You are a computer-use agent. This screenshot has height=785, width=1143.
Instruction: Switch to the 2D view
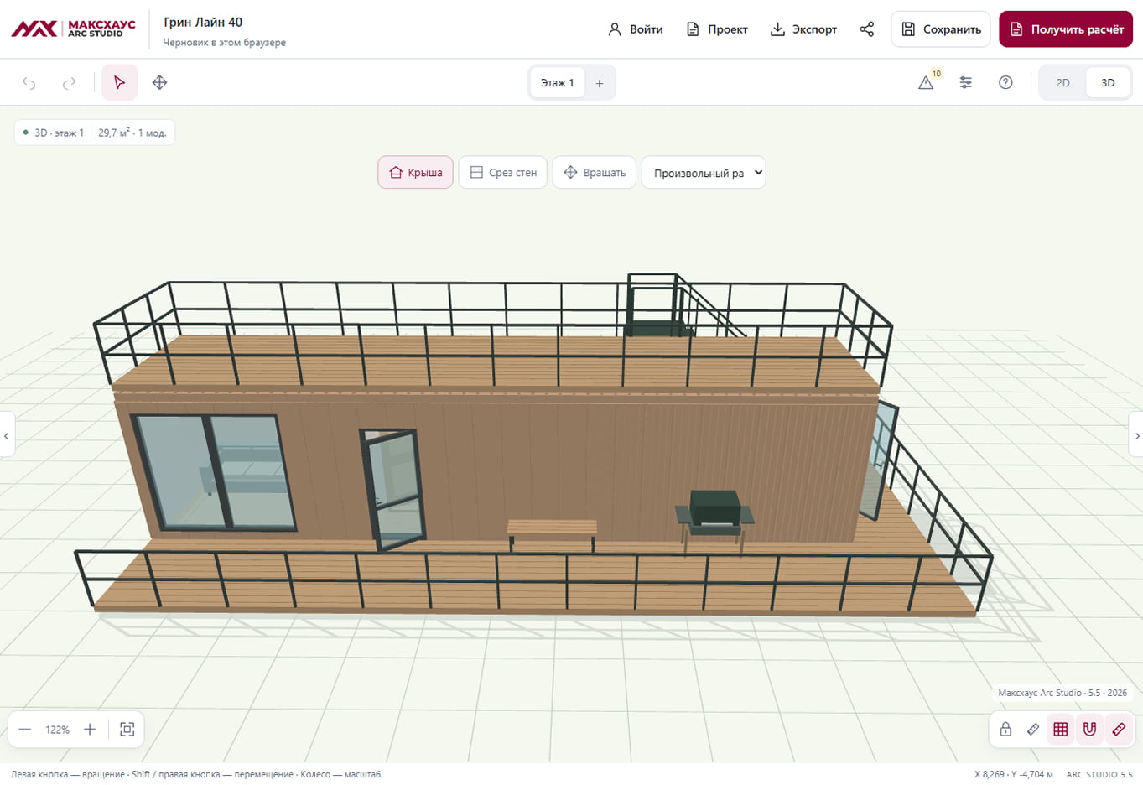click(1062, 82)
